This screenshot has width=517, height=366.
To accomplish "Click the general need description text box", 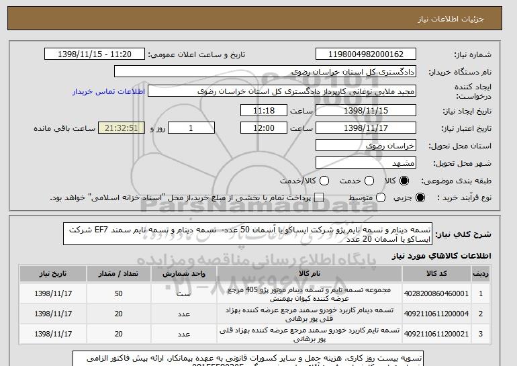I will 248,234.
